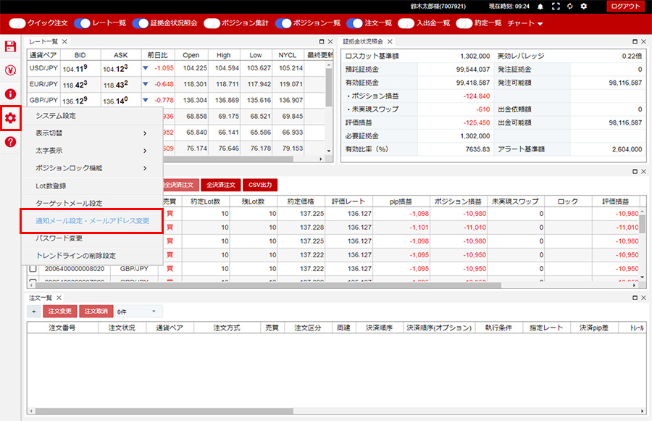Click the 注文取消 button
This screenshot has width=652, height=421.
(x=96, y=311)
